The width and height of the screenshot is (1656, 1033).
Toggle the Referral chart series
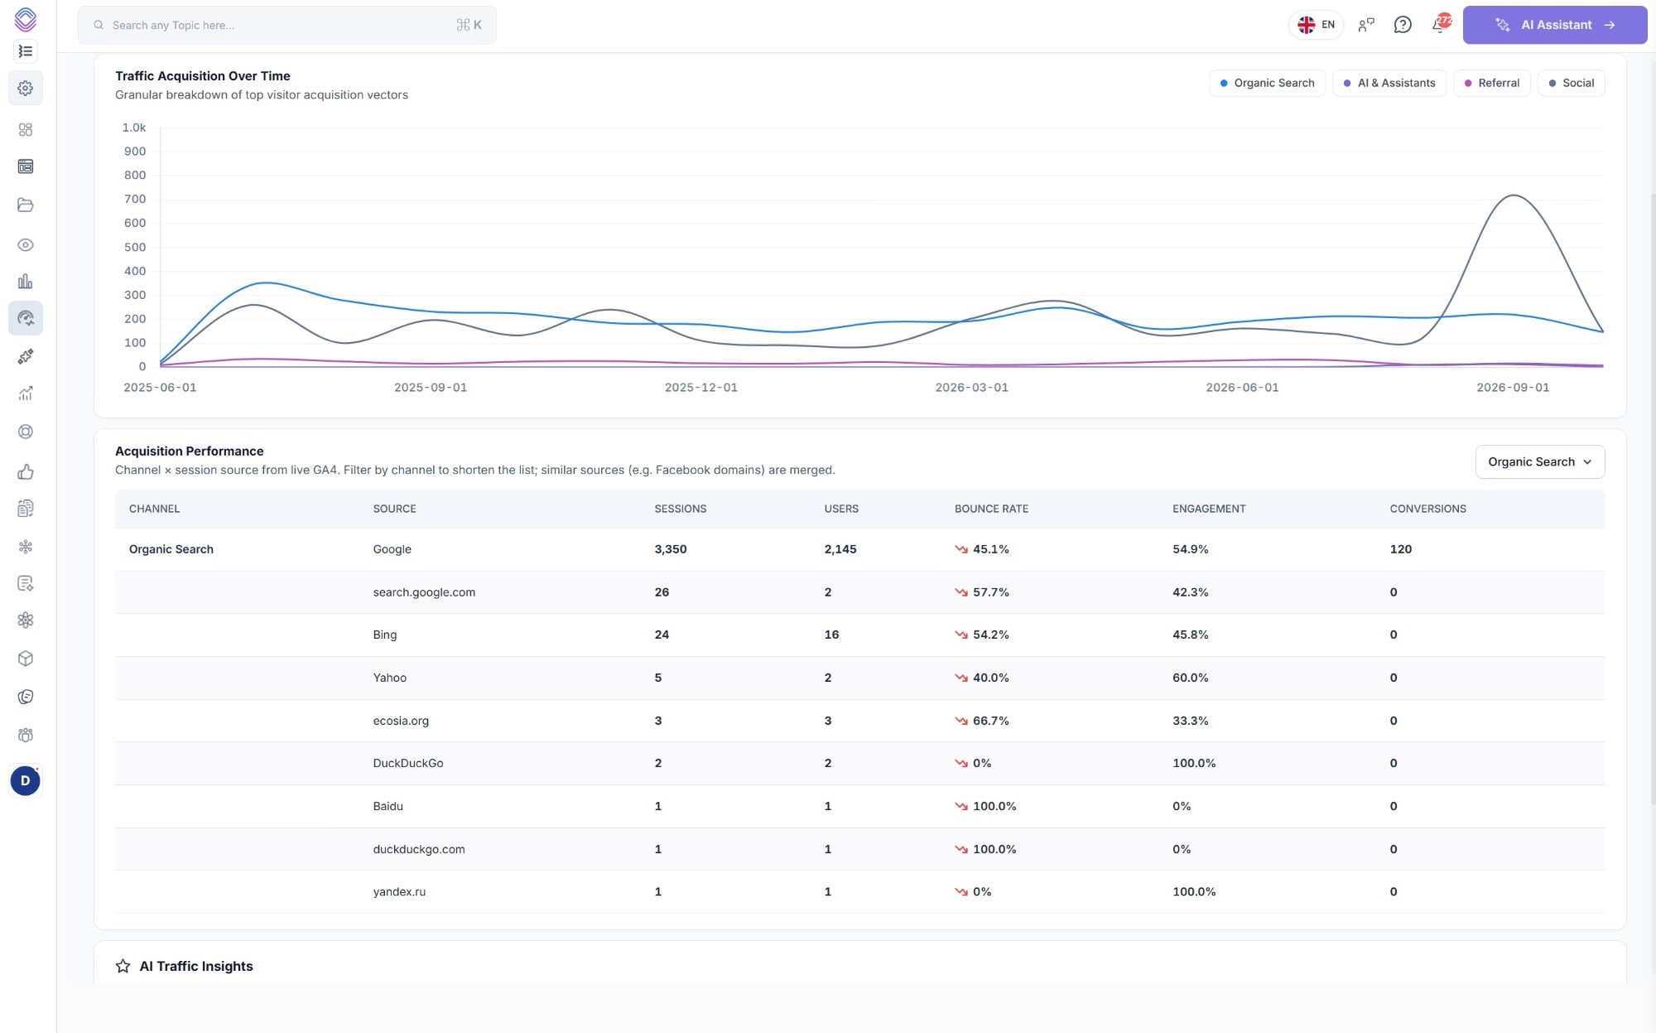pos(1492,83)
